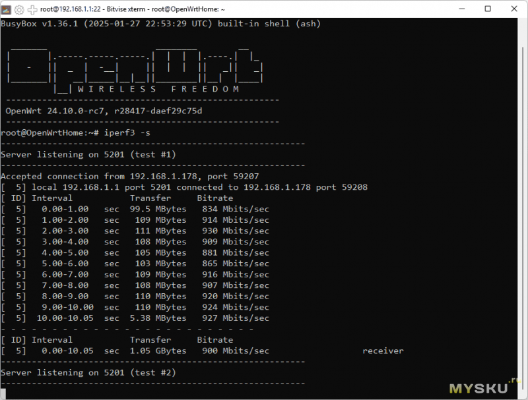This screenshot has width=528, height=400.
Task: Click the 'WIRELESS FREEDOM' ASCII banner text
Action: 158,89
